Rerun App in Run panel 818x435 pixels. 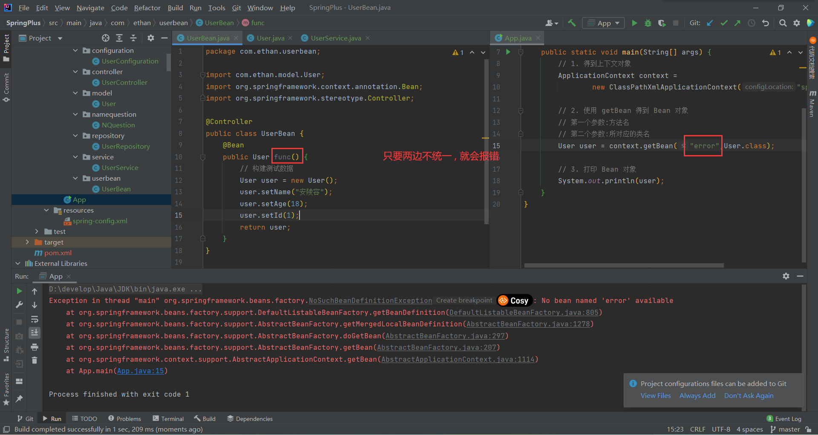pos(19,291)
